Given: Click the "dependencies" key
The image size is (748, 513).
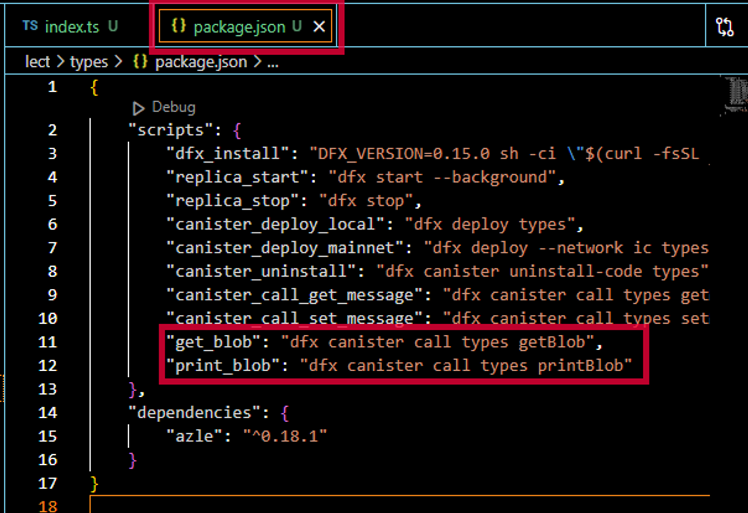Looking at the screenshot, I should coord(194,412).
